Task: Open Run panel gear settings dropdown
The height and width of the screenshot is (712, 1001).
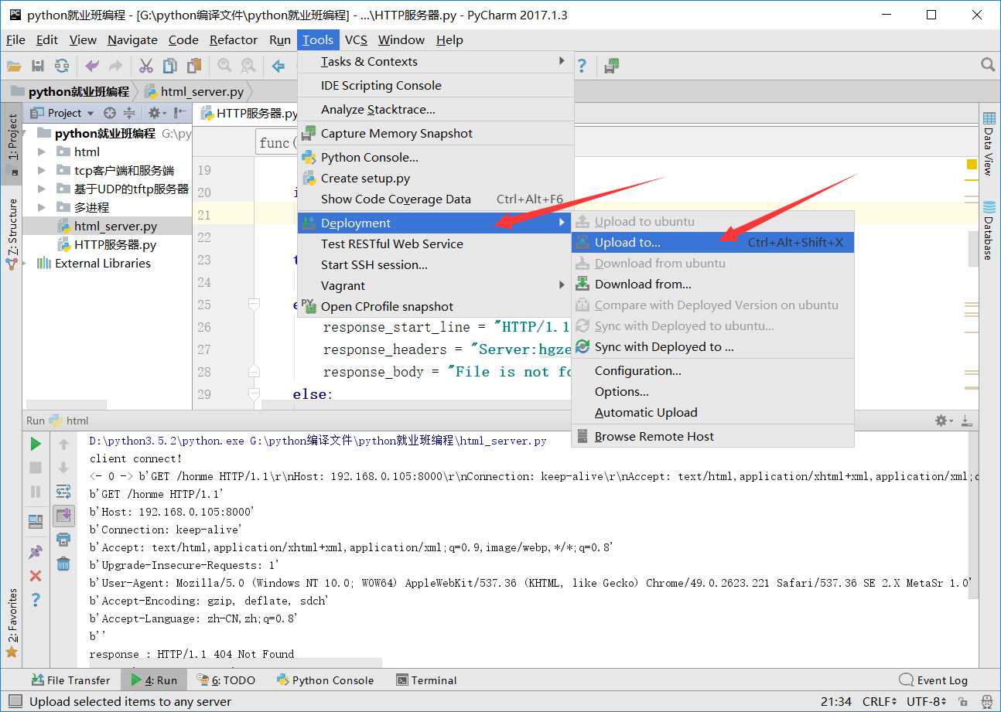Action: point(945,421)
